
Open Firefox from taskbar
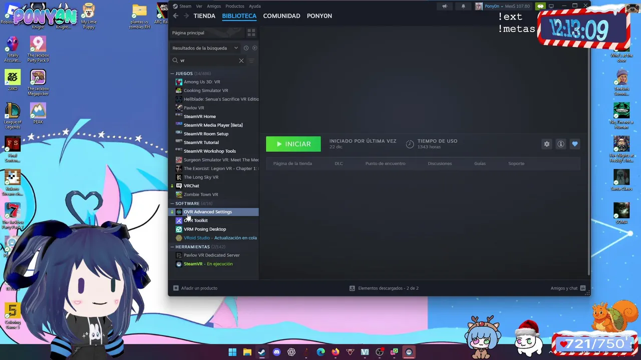tap(335, 352)
